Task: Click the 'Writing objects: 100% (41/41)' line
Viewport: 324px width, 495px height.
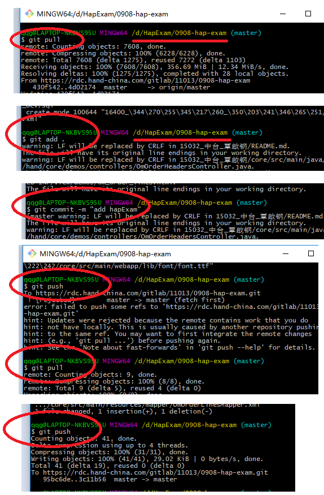Action: pos(147,459)
